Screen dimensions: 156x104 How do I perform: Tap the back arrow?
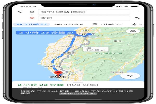tap(19, 12)
